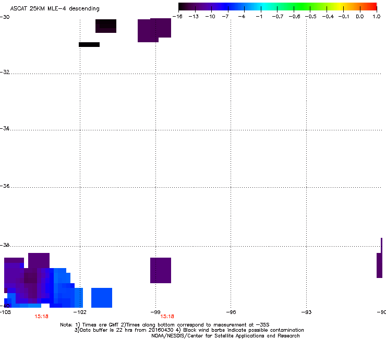Click the purple data strip near -90 longitude
Image resolution: width=386 pixels, height=339 pixels.
click(380, 265)
